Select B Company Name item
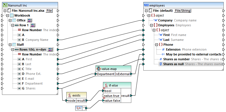Screen dimensions: 226x112 pos(33,40)
